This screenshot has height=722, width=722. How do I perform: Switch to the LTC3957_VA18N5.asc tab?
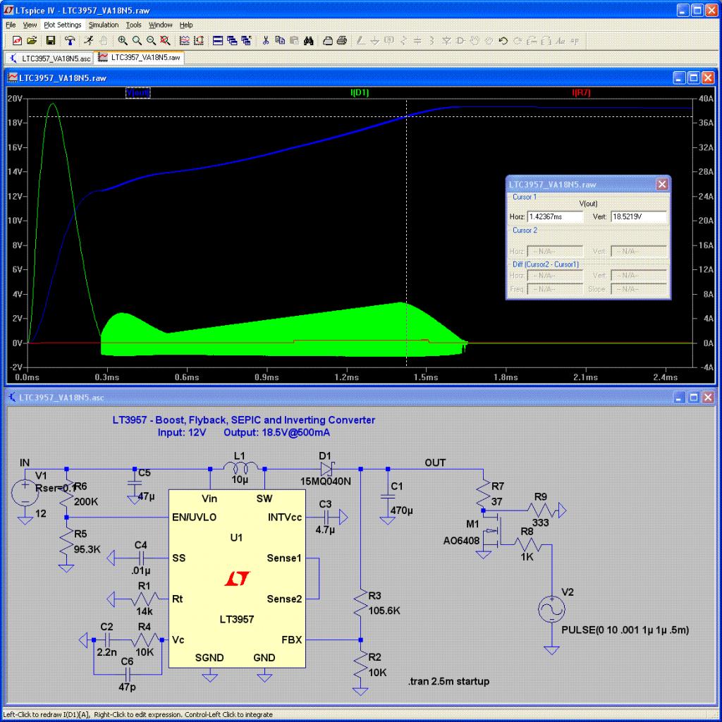click(x=50, y=58)
